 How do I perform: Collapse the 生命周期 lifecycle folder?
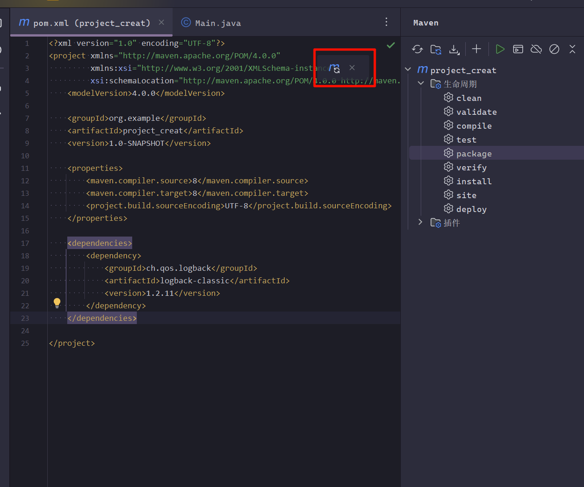point(421,83)
